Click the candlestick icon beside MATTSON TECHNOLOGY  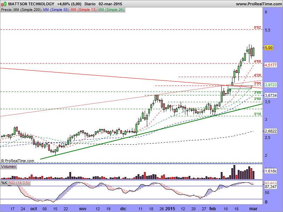4,4
